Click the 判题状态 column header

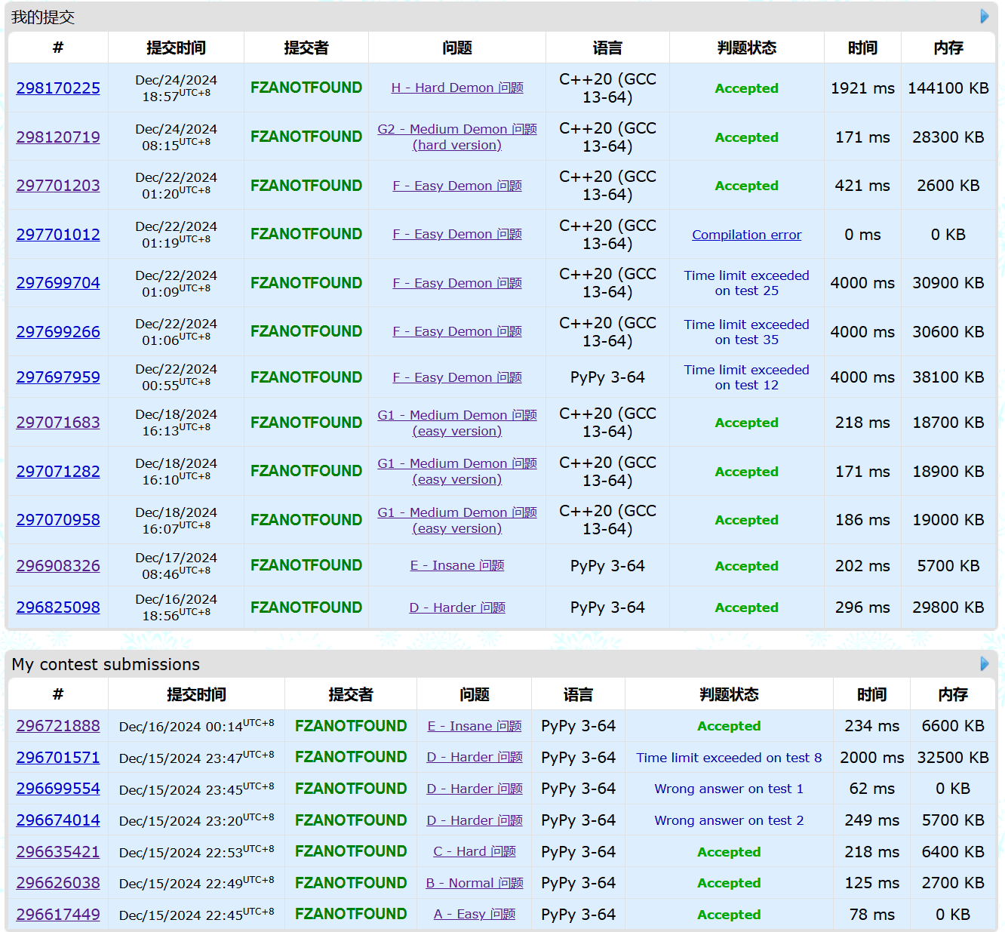tap(746, 48)
